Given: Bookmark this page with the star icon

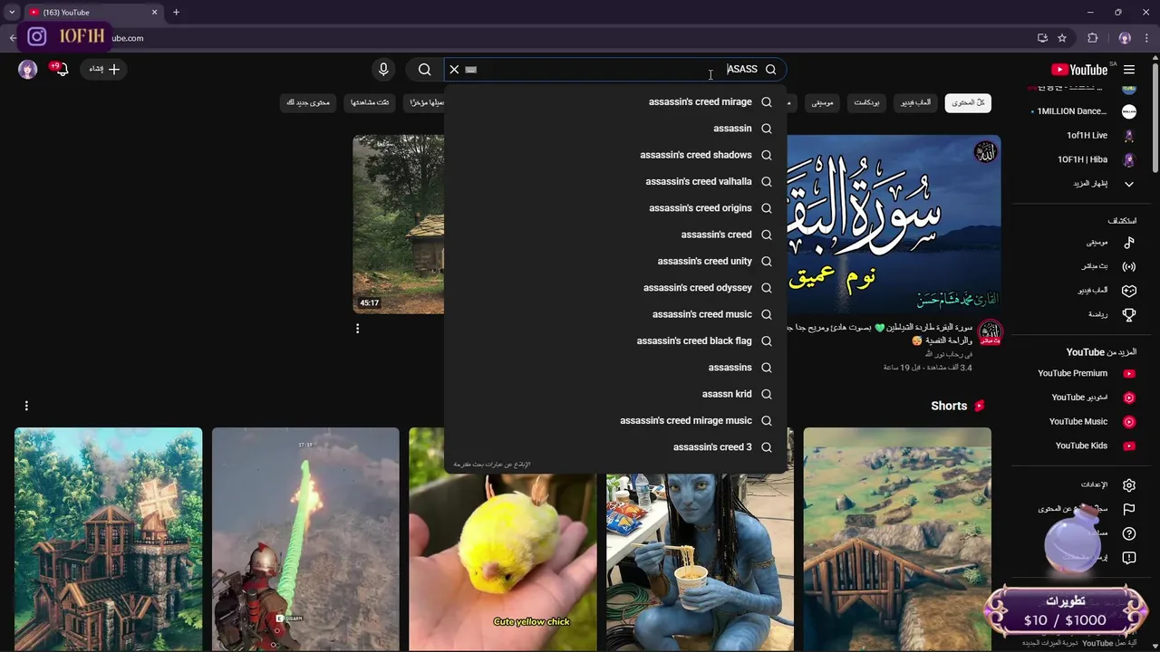Looking at the screenshot, I should (x=1062, y=38).
